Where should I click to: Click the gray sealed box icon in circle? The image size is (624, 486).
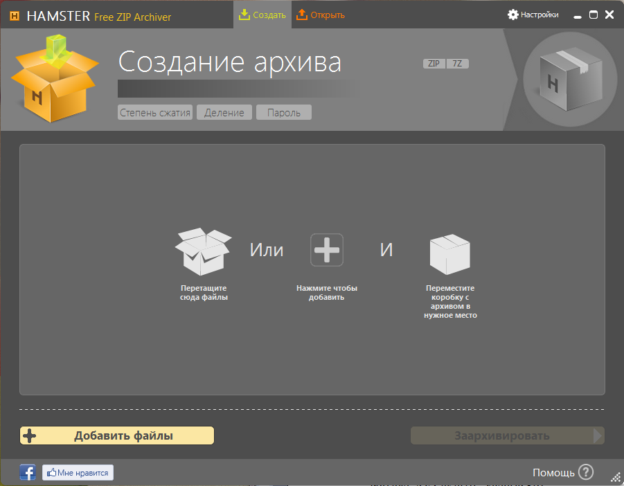[x=571, y=79]
